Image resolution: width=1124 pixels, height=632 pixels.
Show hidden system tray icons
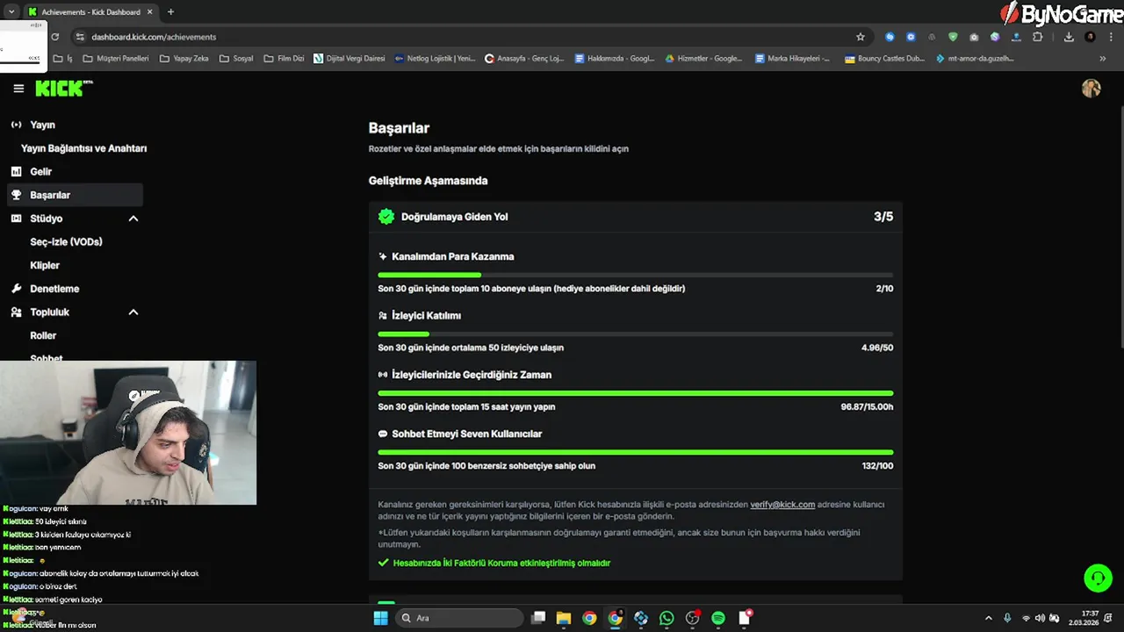[x=989, y=618]
